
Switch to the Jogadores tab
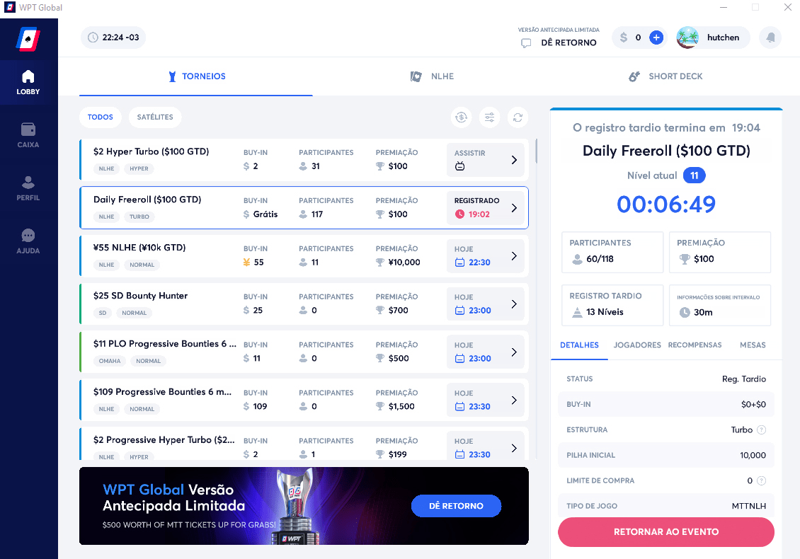(x=637, y=345)
